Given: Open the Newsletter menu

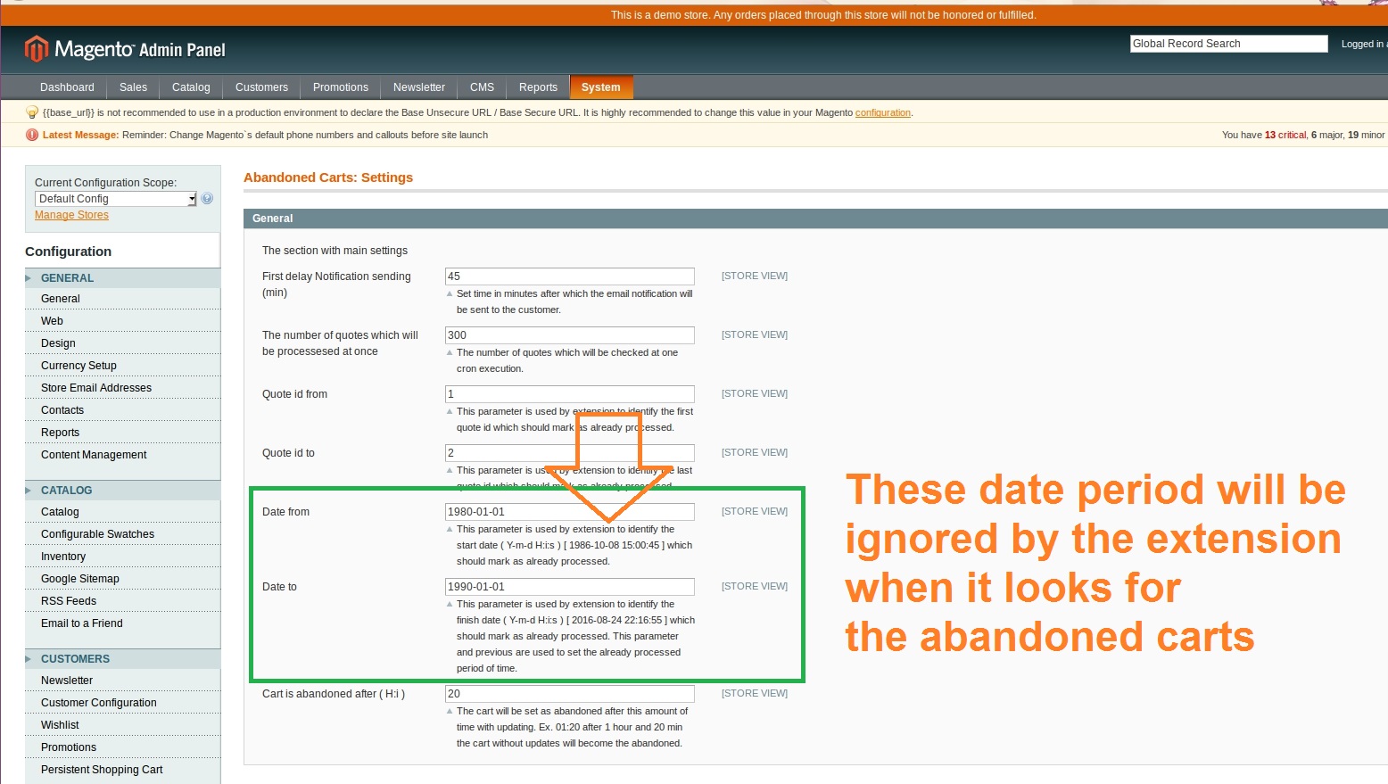Looking at the screenshot, I should pyautogui.click(x=419, y=87).
